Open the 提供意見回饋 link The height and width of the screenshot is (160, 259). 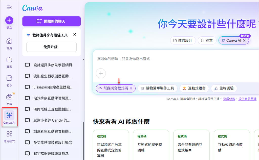coord(247,99)
